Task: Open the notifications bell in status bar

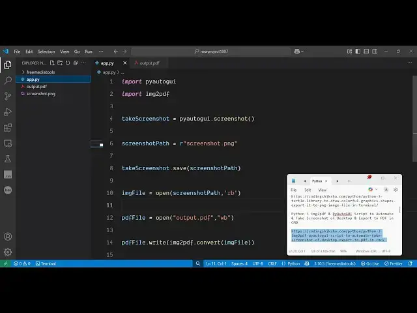Action: (x=410, y=263)
